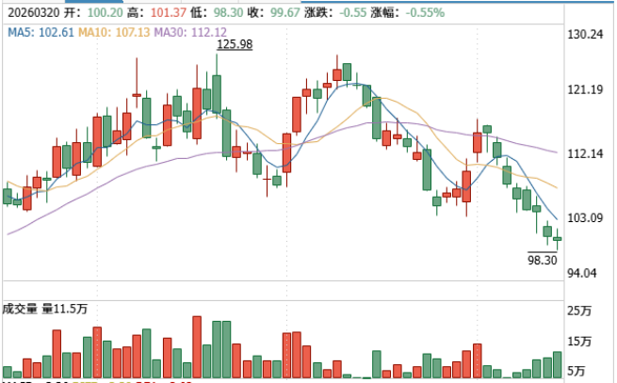Image resolution: width=617 pixels, height=383 pixels.
Task: Click the 112.14 price axis label
Action: click(x=585, y=153)
